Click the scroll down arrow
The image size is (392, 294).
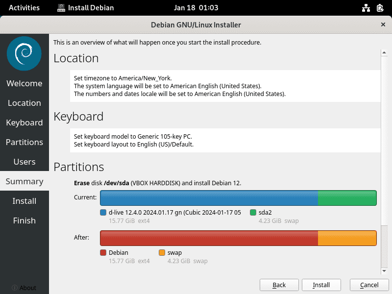click(384, 271)
